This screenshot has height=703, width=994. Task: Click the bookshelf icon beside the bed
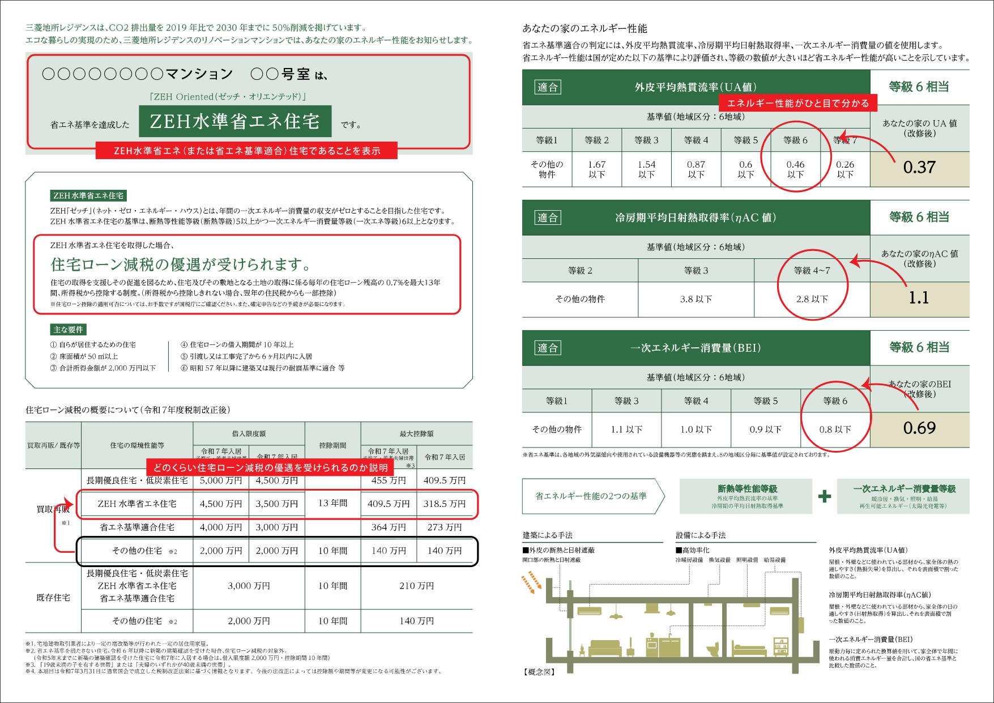tap(781, 646)
